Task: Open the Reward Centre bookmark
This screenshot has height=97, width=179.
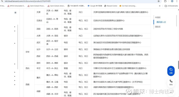Action: [111, 6]
